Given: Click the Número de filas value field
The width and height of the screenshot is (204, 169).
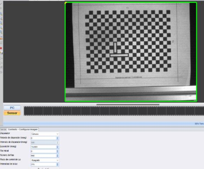Looking at the screenshot, I should [43, 156].
